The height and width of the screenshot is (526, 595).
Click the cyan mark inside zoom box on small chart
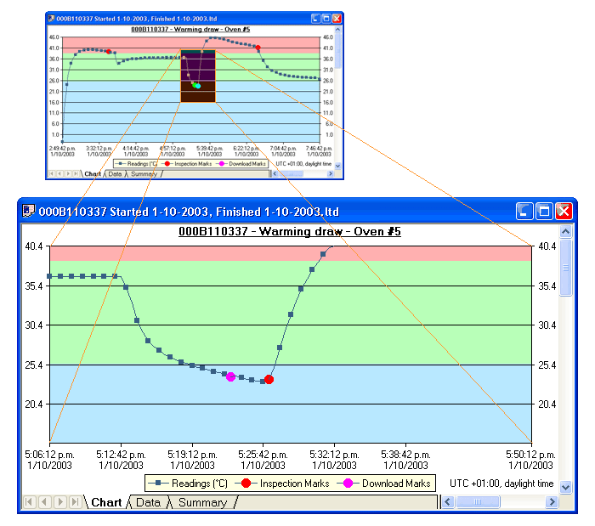198,86
